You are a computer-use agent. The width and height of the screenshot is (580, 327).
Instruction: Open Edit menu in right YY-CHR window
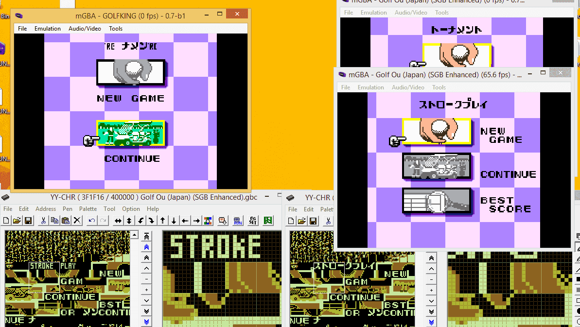pos(309,209)
